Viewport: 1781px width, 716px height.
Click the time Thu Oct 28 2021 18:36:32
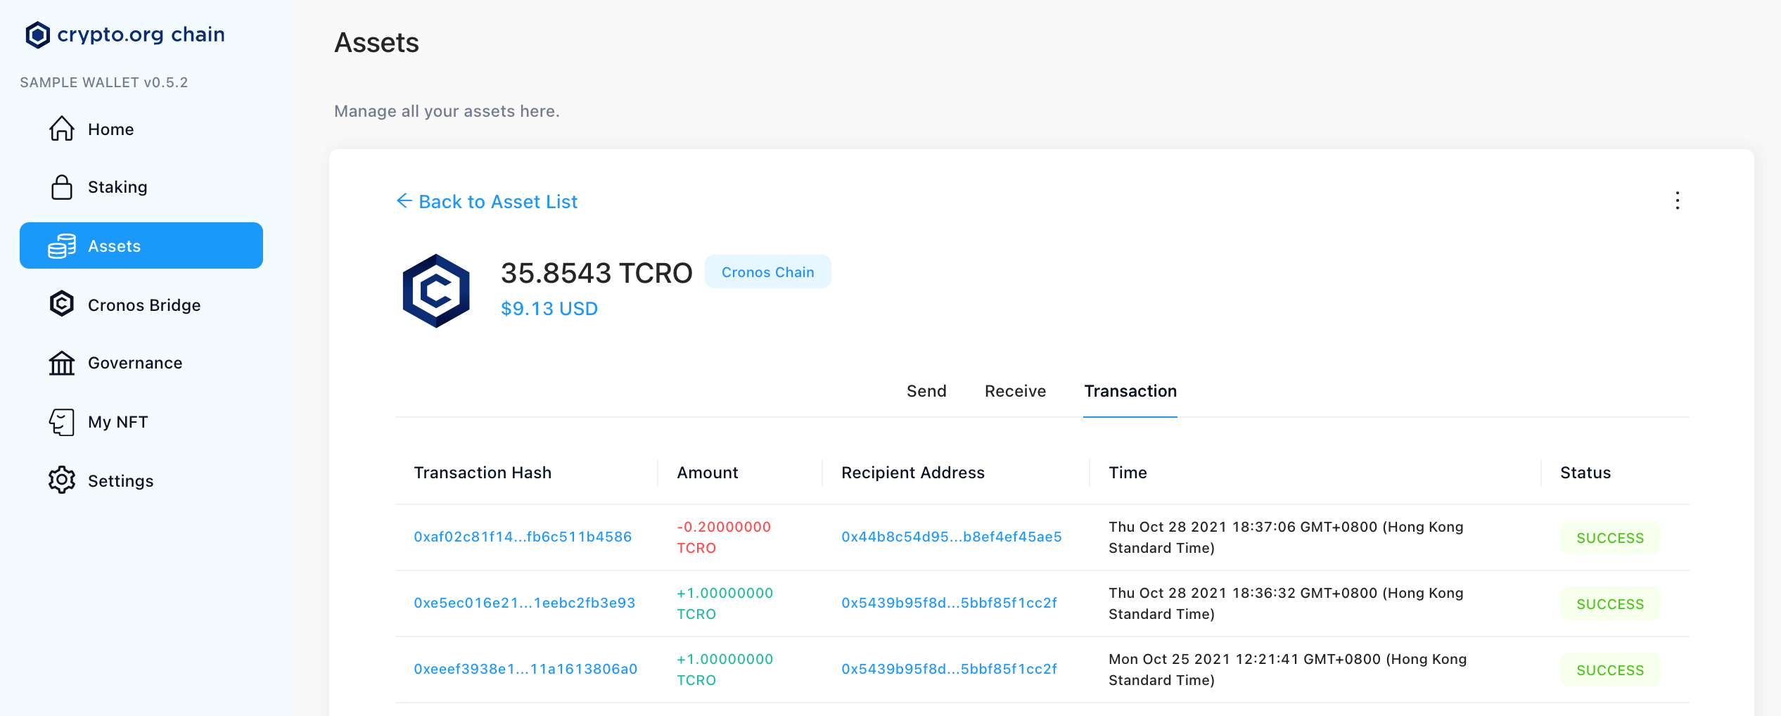1286,603
